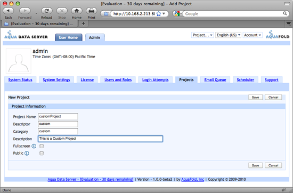Enable the Fullscreen checkbox

pos(42,146)
